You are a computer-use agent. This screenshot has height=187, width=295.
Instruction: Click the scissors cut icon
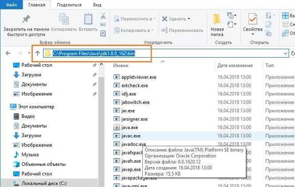tap(103, 16)
